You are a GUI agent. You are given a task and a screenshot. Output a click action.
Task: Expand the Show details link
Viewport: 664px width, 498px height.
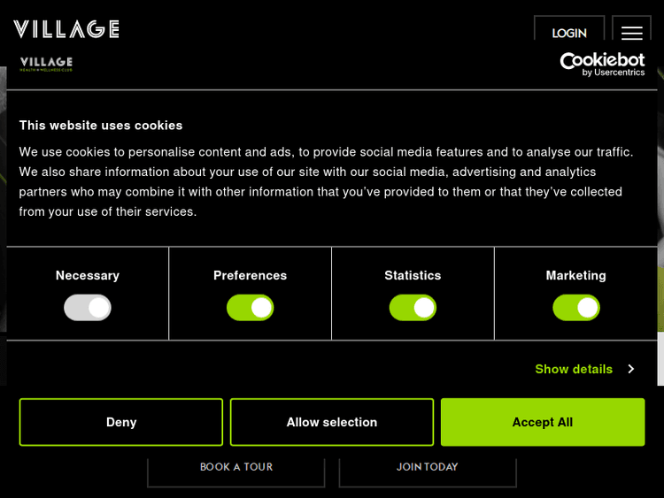pos(574,369)
